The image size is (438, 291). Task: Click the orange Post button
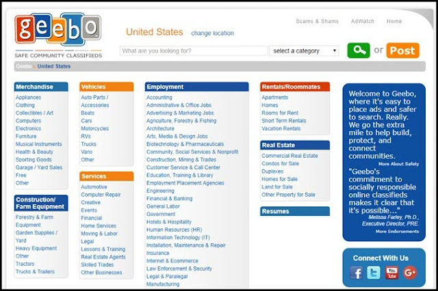[x=402, y=51]
